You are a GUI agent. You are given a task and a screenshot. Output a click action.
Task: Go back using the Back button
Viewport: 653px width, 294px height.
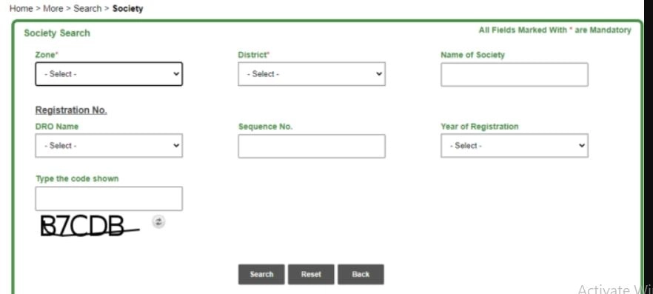(361, 275)
